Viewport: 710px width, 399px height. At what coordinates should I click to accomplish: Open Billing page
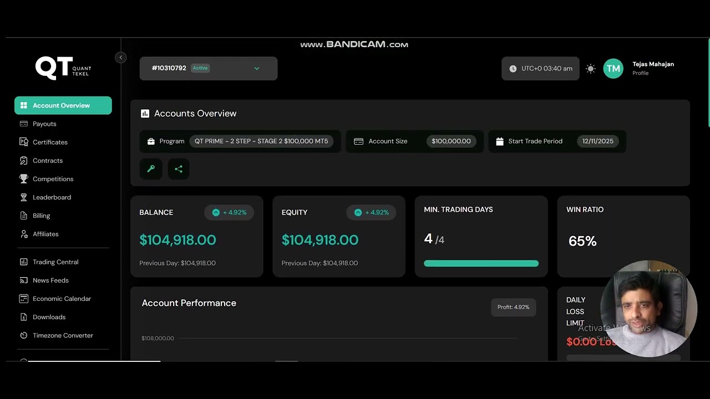(41, 216)
